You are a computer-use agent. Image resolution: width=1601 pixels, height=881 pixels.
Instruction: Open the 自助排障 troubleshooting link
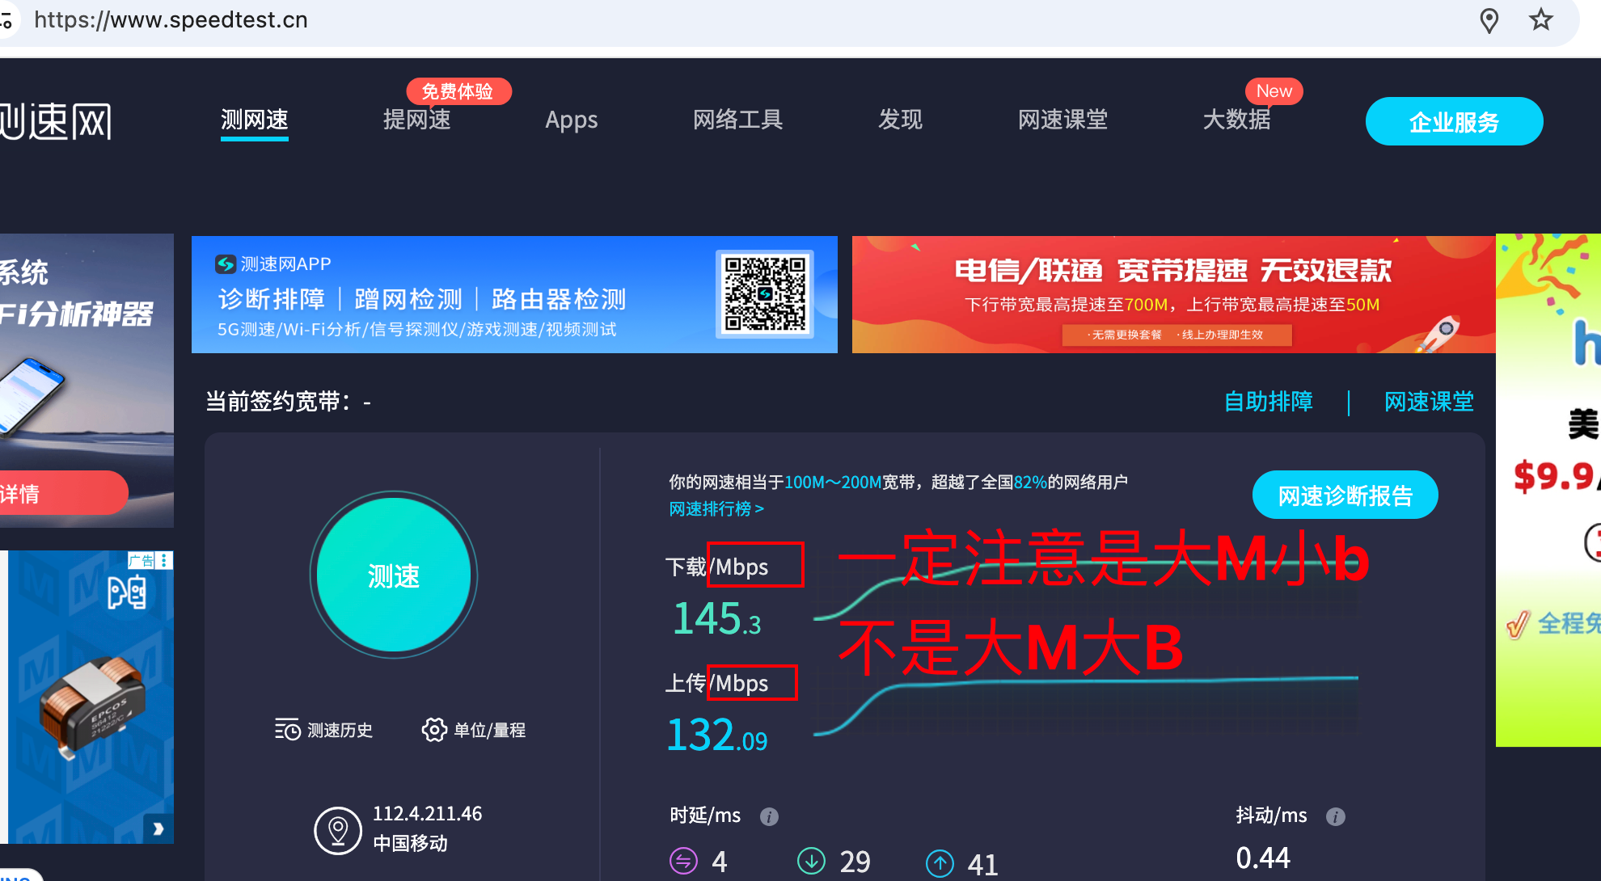(1268, 402)
